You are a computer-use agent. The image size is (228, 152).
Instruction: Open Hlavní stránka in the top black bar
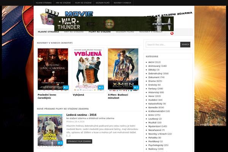coord(44,3)
